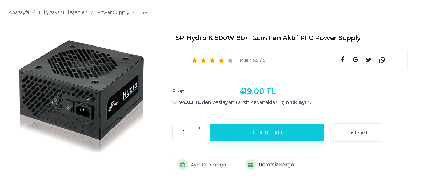Click the quantity input field
The height and width of the screenshot is (183, 424).
pyautogui.click(x=184, y=133)
